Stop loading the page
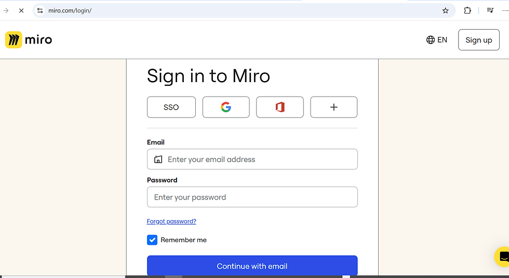 tap(21, 10)
